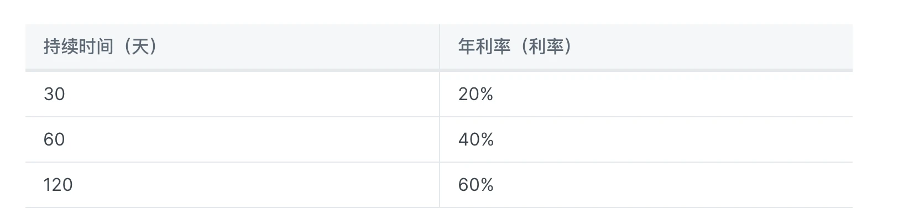Click the thick border below the table header
Viewport: 919px width, 218px height.
pyautogui.click(x=439, y=70)
